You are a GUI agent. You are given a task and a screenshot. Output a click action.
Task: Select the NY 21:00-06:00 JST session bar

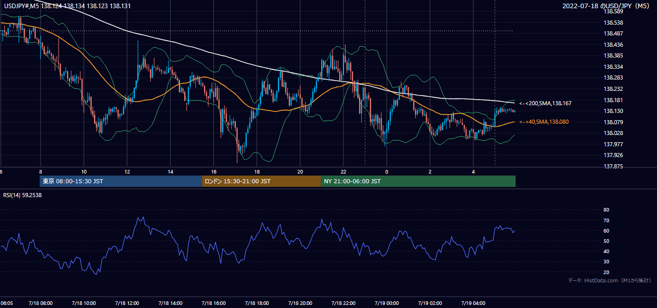[x=418, y=181]
